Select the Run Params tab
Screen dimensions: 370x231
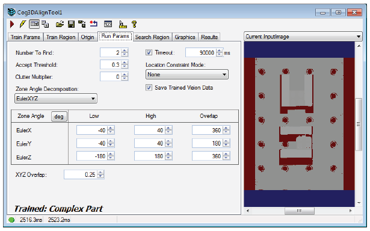click(x=115, y=36)
